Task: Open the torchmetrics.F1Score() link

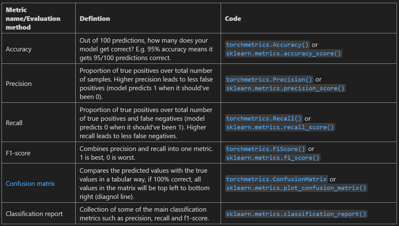Action: [266, 149]
